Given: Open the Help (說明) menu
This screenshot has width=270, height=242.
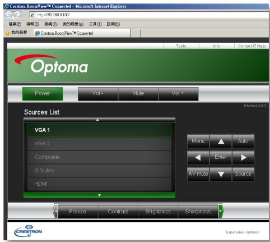Looking at the screenshot, I should (113, 24).
